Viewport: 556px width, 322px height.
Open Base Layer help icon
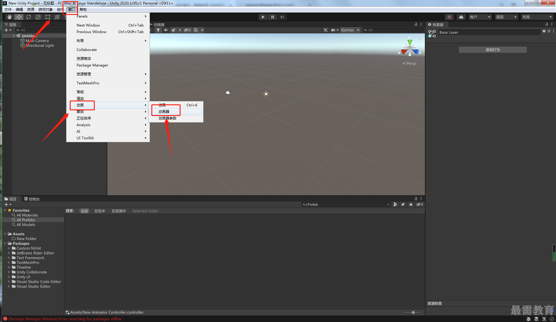tap(544, 31)
